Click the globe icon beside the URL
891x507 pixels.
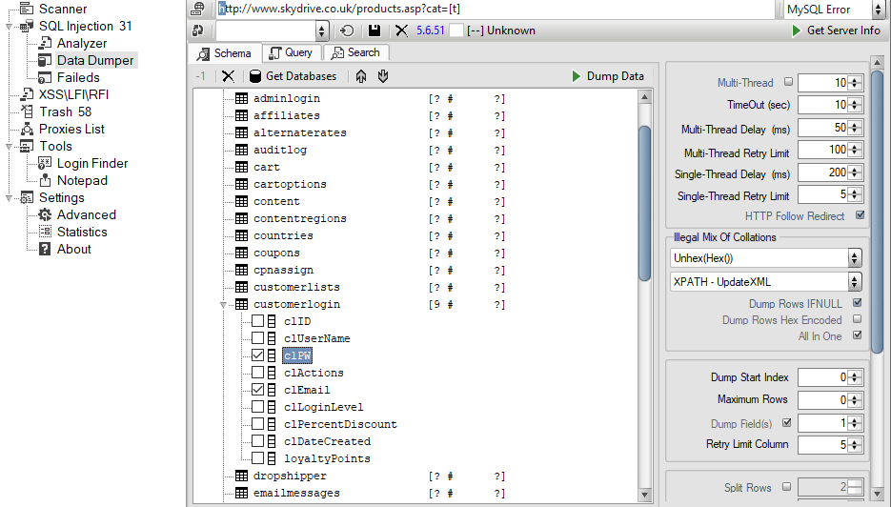click(x=198, y=9)
